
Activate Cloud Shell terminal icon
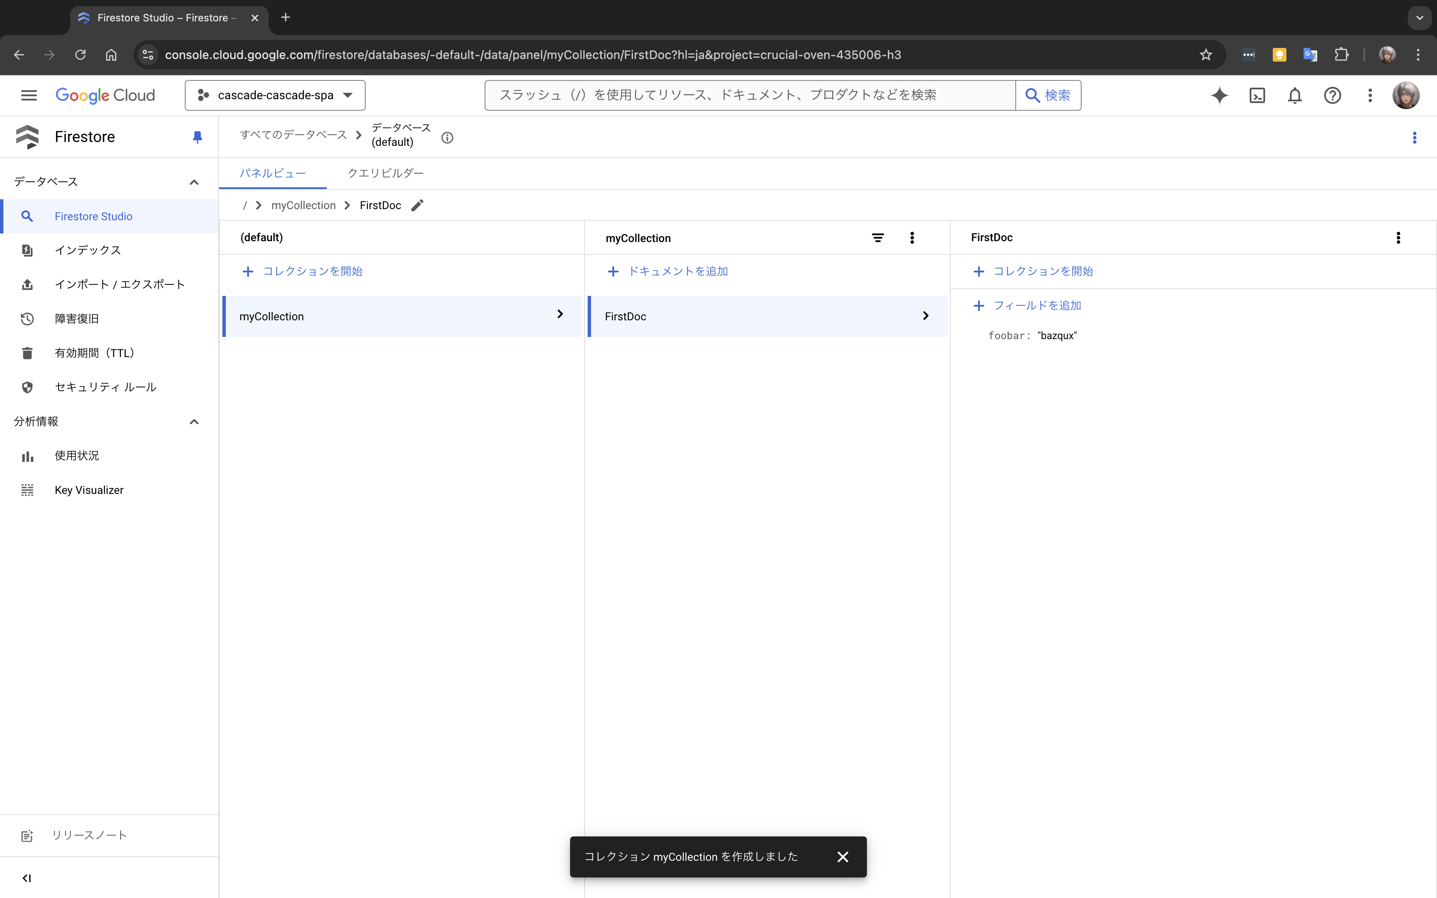click(1257, 96)
